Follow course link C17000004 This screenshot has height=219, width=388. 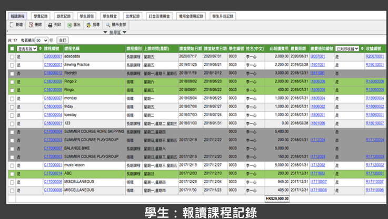coord(53,132)
